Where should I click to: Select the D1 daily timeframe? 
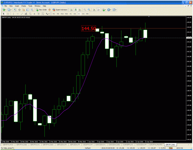coord(79,14)
